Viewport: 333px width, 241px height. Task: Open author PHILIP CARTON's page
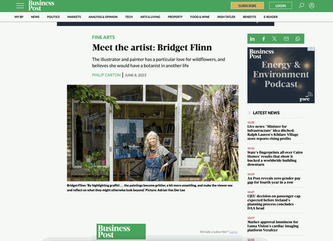pyautogui.click(x=106, y=75)
